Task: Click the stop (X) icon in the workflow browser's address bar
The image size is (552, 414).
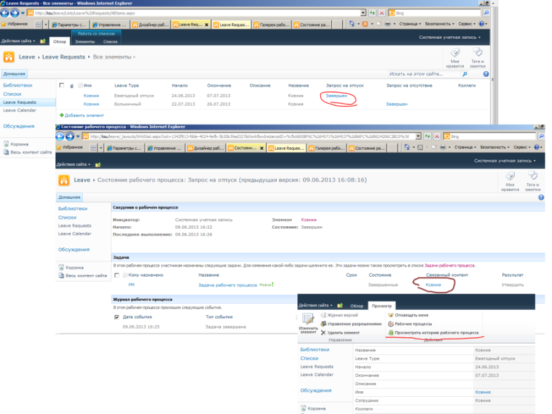Action: tap(437, 136)
